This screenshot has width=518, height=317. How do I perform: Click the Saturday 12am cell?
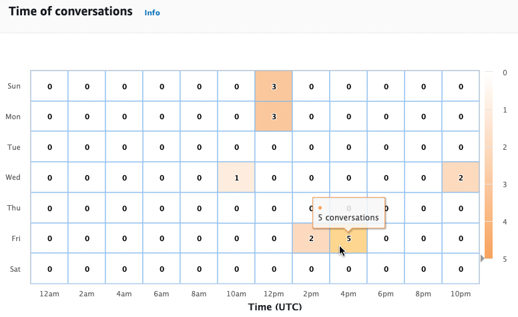[x=49, y=268]
